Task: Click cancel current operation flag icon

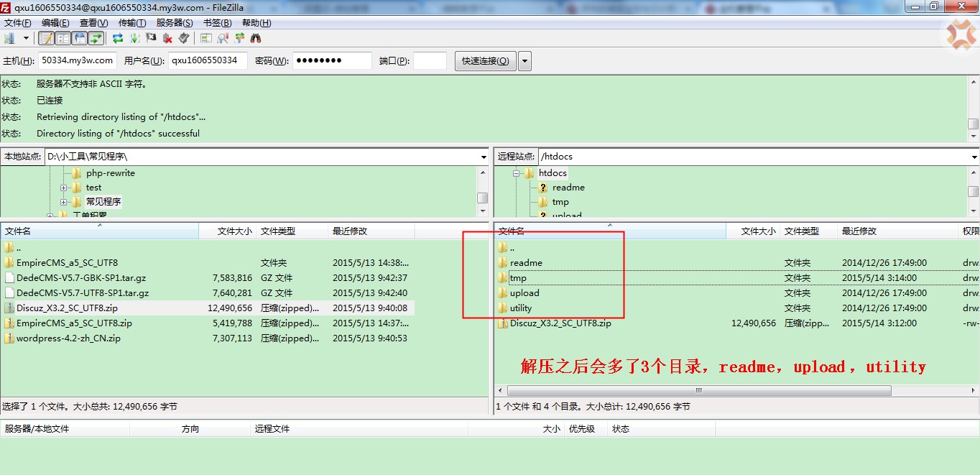Action: tap(151, 38)
